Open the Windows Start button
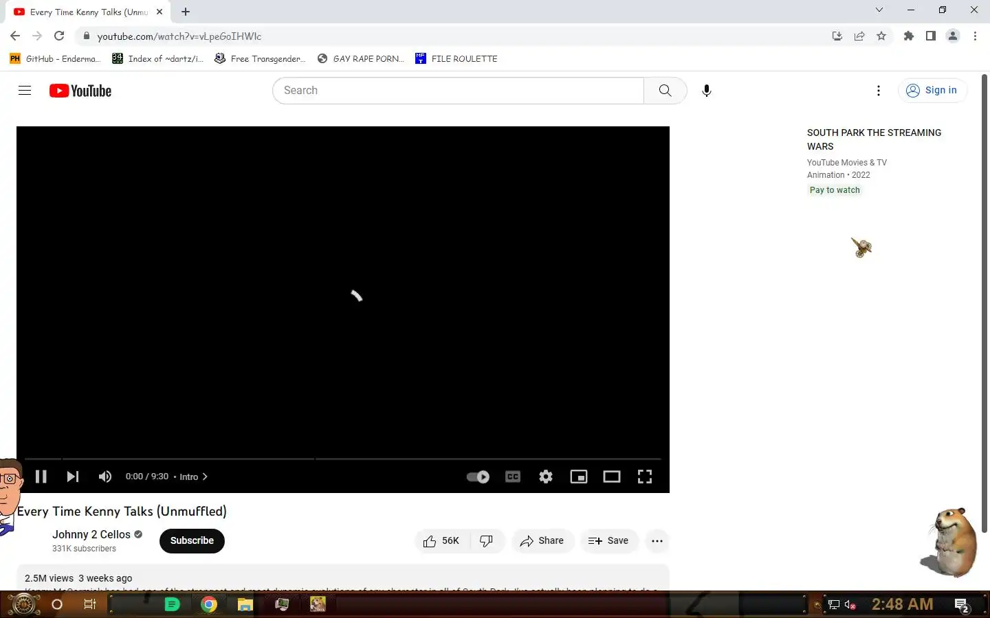Screen dimensions: 990x618 pyautogui.click(x=23, y=604)
